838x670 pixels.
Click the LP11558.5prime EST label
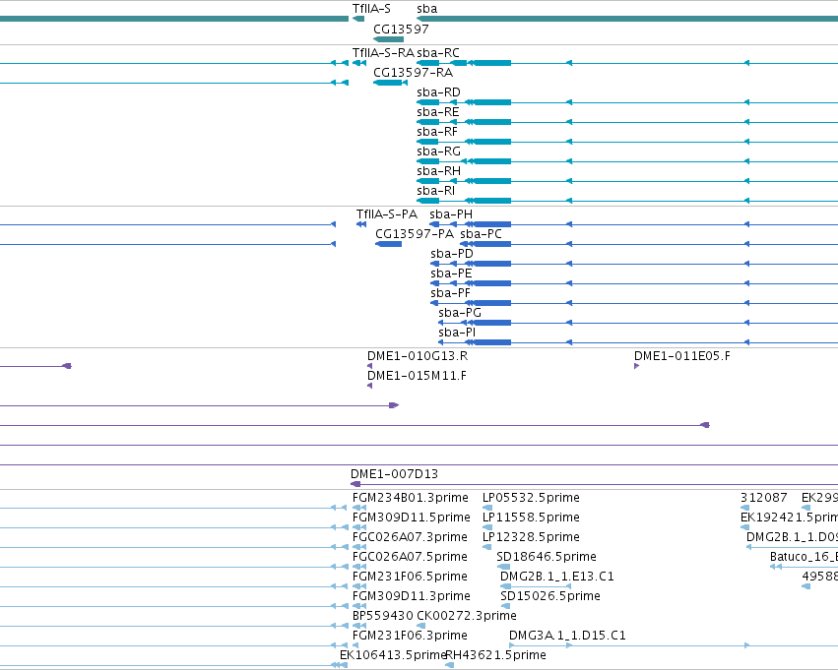coord(531,518)
